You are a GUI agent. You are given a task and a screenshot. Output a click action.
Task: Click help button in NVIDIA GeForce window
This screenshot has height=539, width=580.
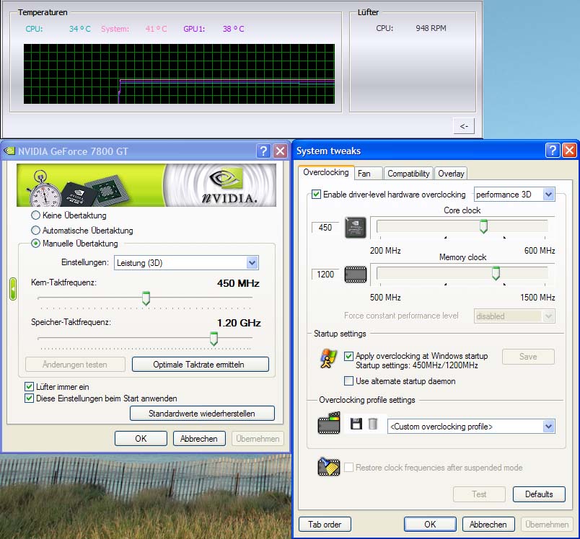point(263,151)
